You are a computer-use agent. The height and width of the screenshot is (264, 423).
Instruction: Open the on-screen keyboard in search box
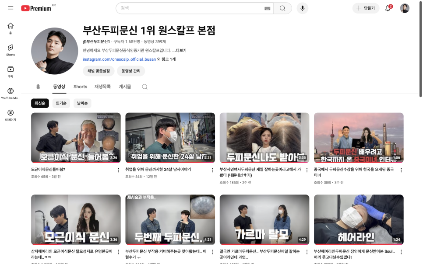tap(268, 8)
